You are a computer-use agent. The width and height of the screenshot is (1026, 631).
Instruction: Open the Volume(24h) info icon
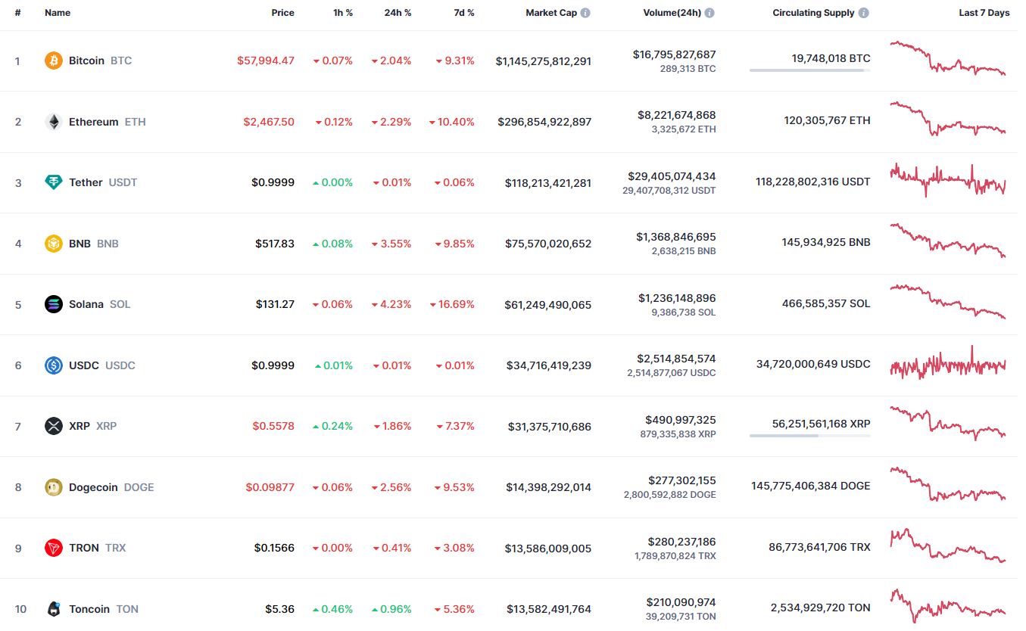(709, 13)
